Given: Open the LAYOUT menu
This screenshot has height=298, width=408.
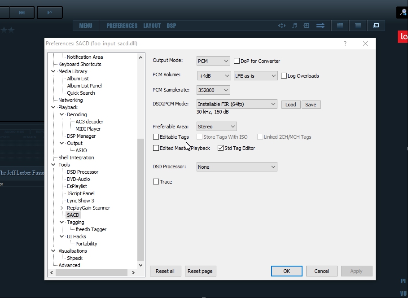Looking at the screenshot, I should 152,26.
